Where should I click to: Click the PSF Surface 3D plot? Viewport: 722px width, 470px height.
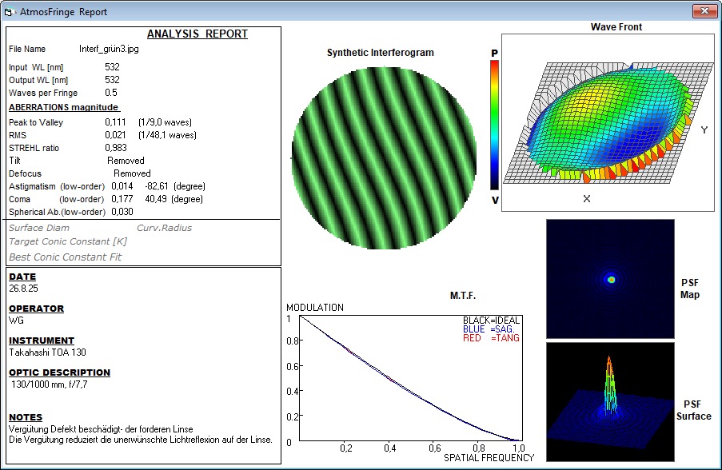point(610,401)
